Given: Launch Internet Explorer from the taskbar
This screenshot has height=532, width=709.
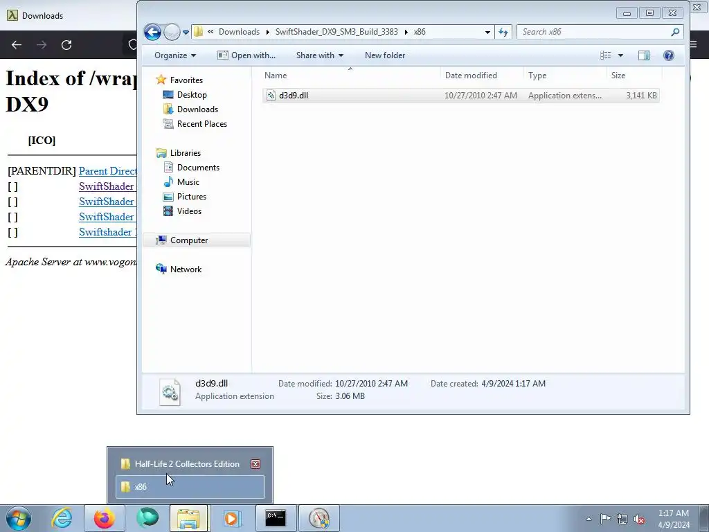Looking at the screenshot, I should click(62, 518).
